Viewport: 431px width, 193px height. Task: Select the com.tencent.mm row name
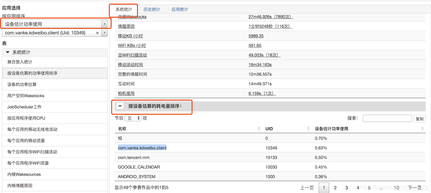coord(134,157)
